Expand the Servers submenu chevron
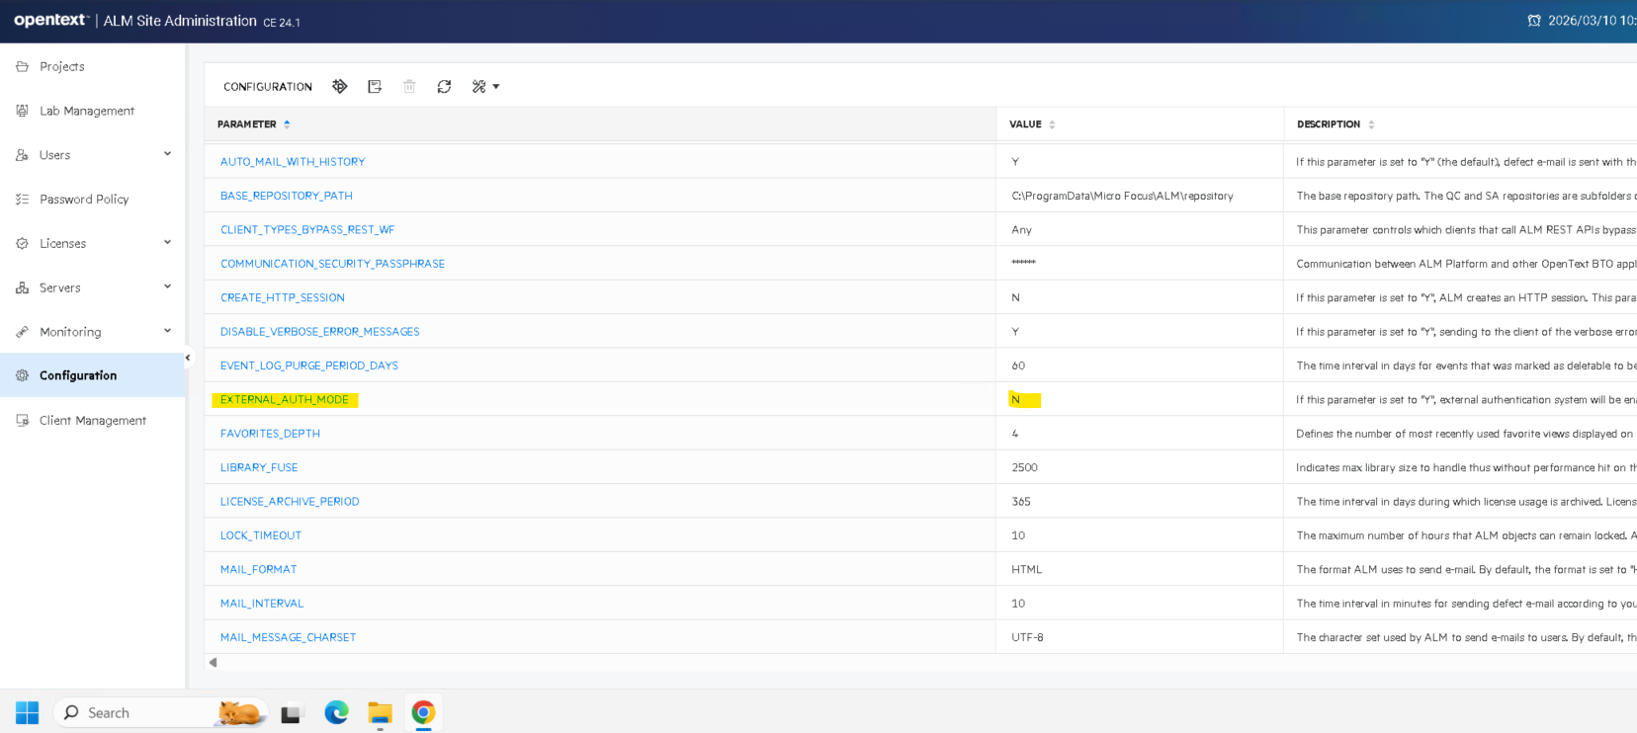 point(167,286)
